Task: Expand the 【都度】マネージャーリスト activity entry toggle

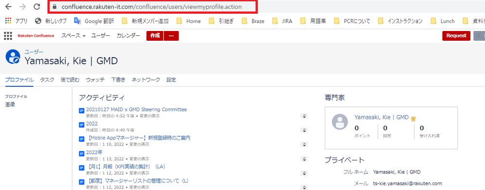Action: pos(304,187)
